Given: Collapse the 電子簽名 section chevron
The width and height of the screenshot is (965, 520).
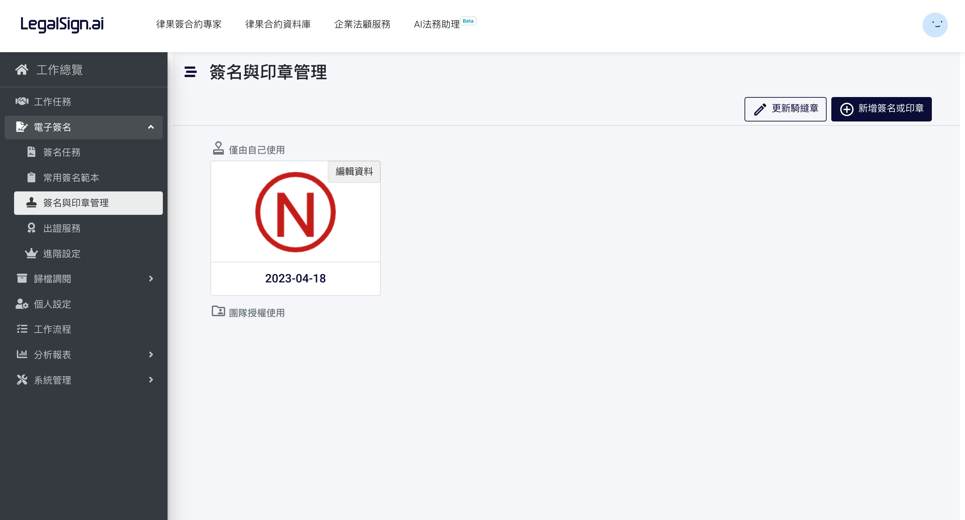Looking at the screenshot, I should coord(151,127).
